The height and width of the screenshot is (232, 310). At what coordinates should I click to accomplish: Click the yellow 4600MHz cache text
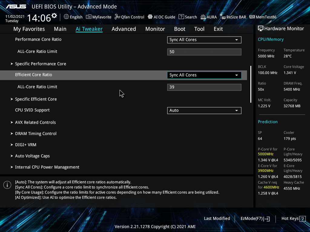coord(271,187)
